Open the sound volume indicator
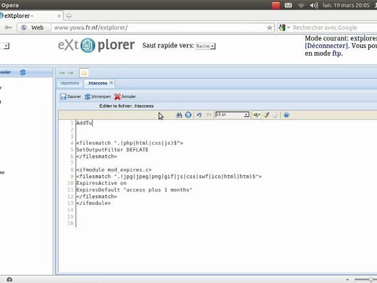The image size is (377, 283). coord(314,5)
